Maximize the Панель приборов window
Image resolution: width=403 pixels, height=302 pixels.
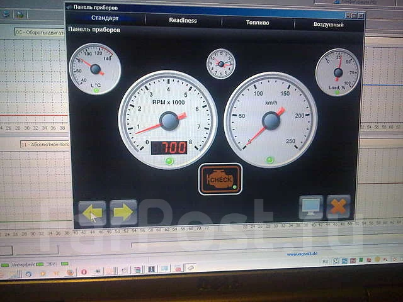[x=355, y=16]
